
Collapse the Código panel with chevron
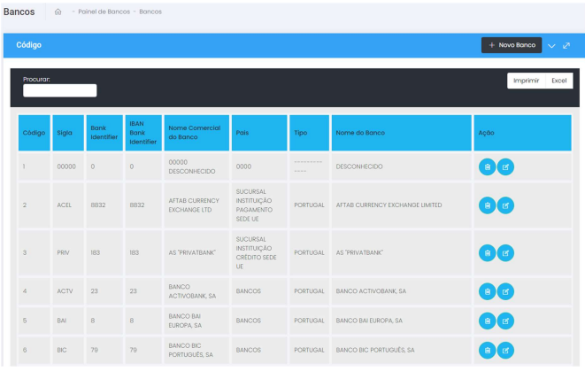pyautogui.click(x=551, y=45)
